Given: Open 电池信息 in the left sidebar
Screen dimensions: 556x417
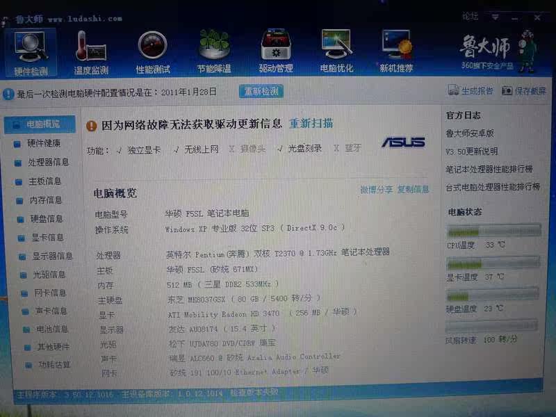Looking at the screenshot, I should 51,329.
